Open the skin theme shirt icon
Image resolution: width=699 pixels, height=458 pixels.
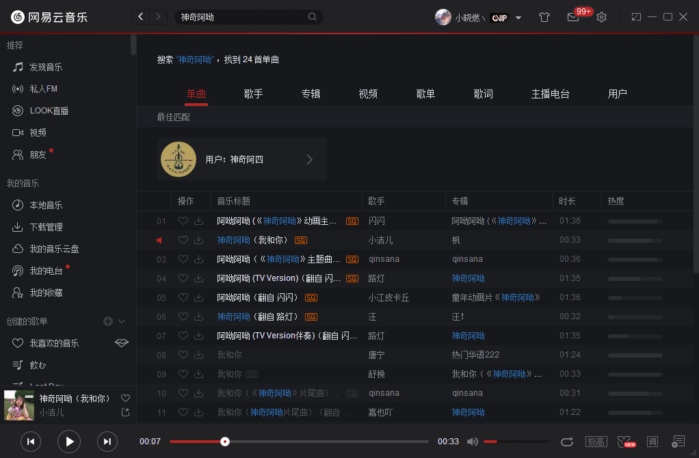544,17
